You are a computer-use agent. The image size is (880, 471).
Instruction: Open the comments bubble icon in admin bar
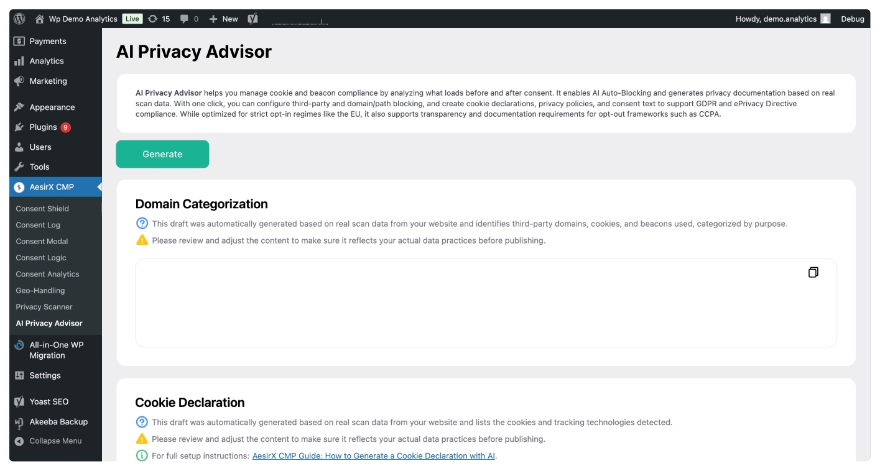pyautogui.click(x=183, y=19)
